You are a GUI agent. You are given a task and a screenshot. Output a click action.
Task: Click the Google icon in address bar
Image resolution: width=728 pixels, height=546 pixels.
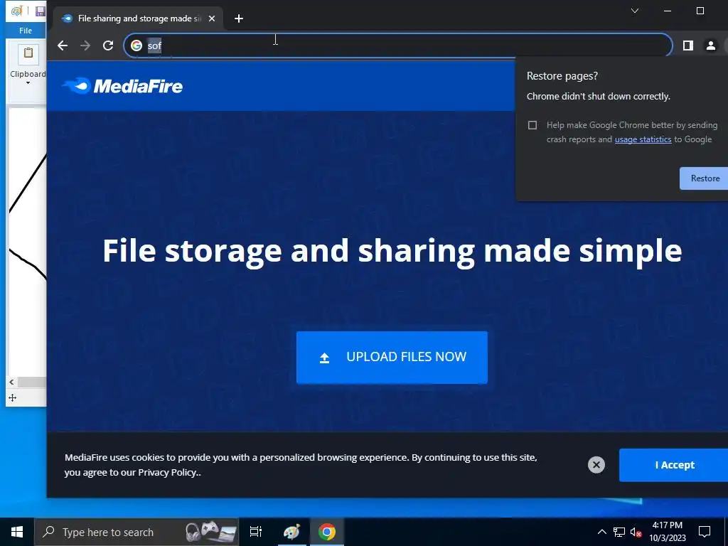coord(136,45)
